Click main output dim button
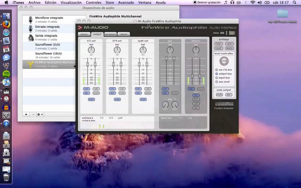301x188 pixels. (228, 95)
